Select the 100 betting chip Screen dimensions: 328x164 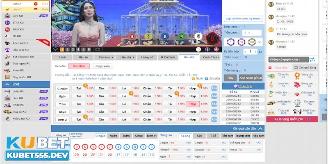(x=252, y=42)
